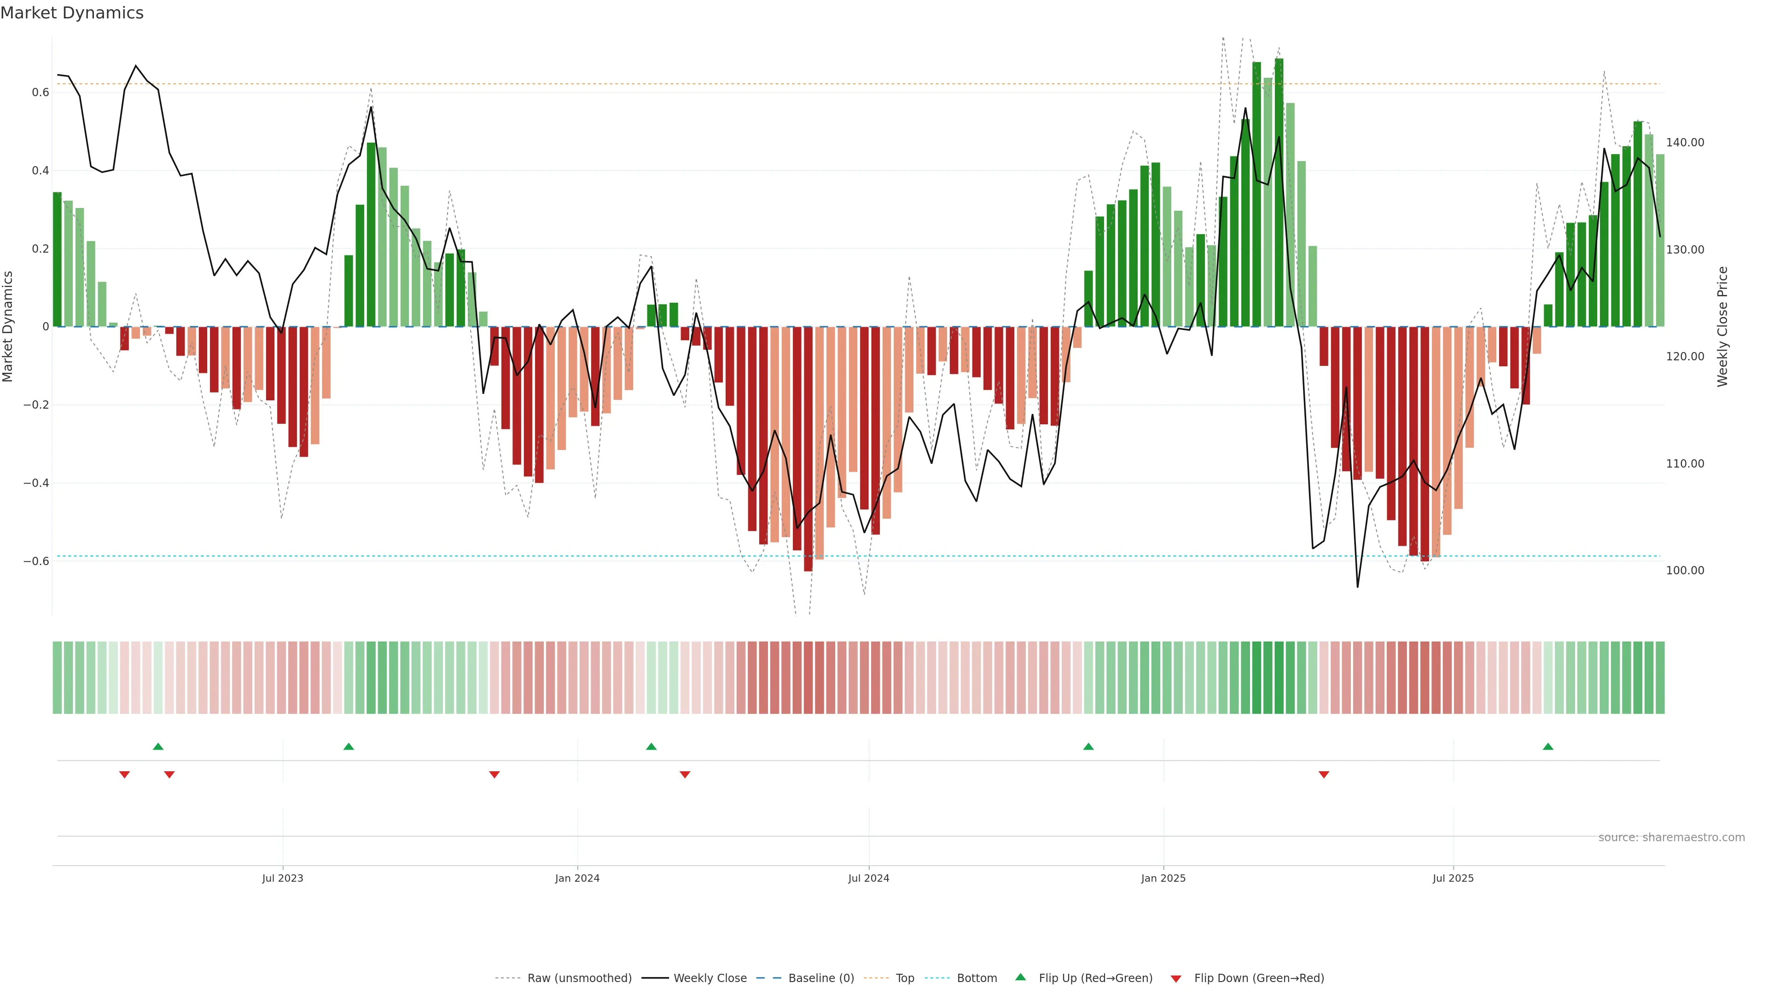Click the Weekly Close Price axis title
1768x994 pixels.
pyautogui.click(x=1722, y=327)
